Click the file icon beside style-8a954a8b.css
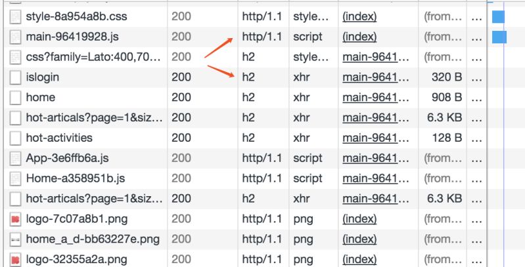525x267 pixels. click(15, 16)
